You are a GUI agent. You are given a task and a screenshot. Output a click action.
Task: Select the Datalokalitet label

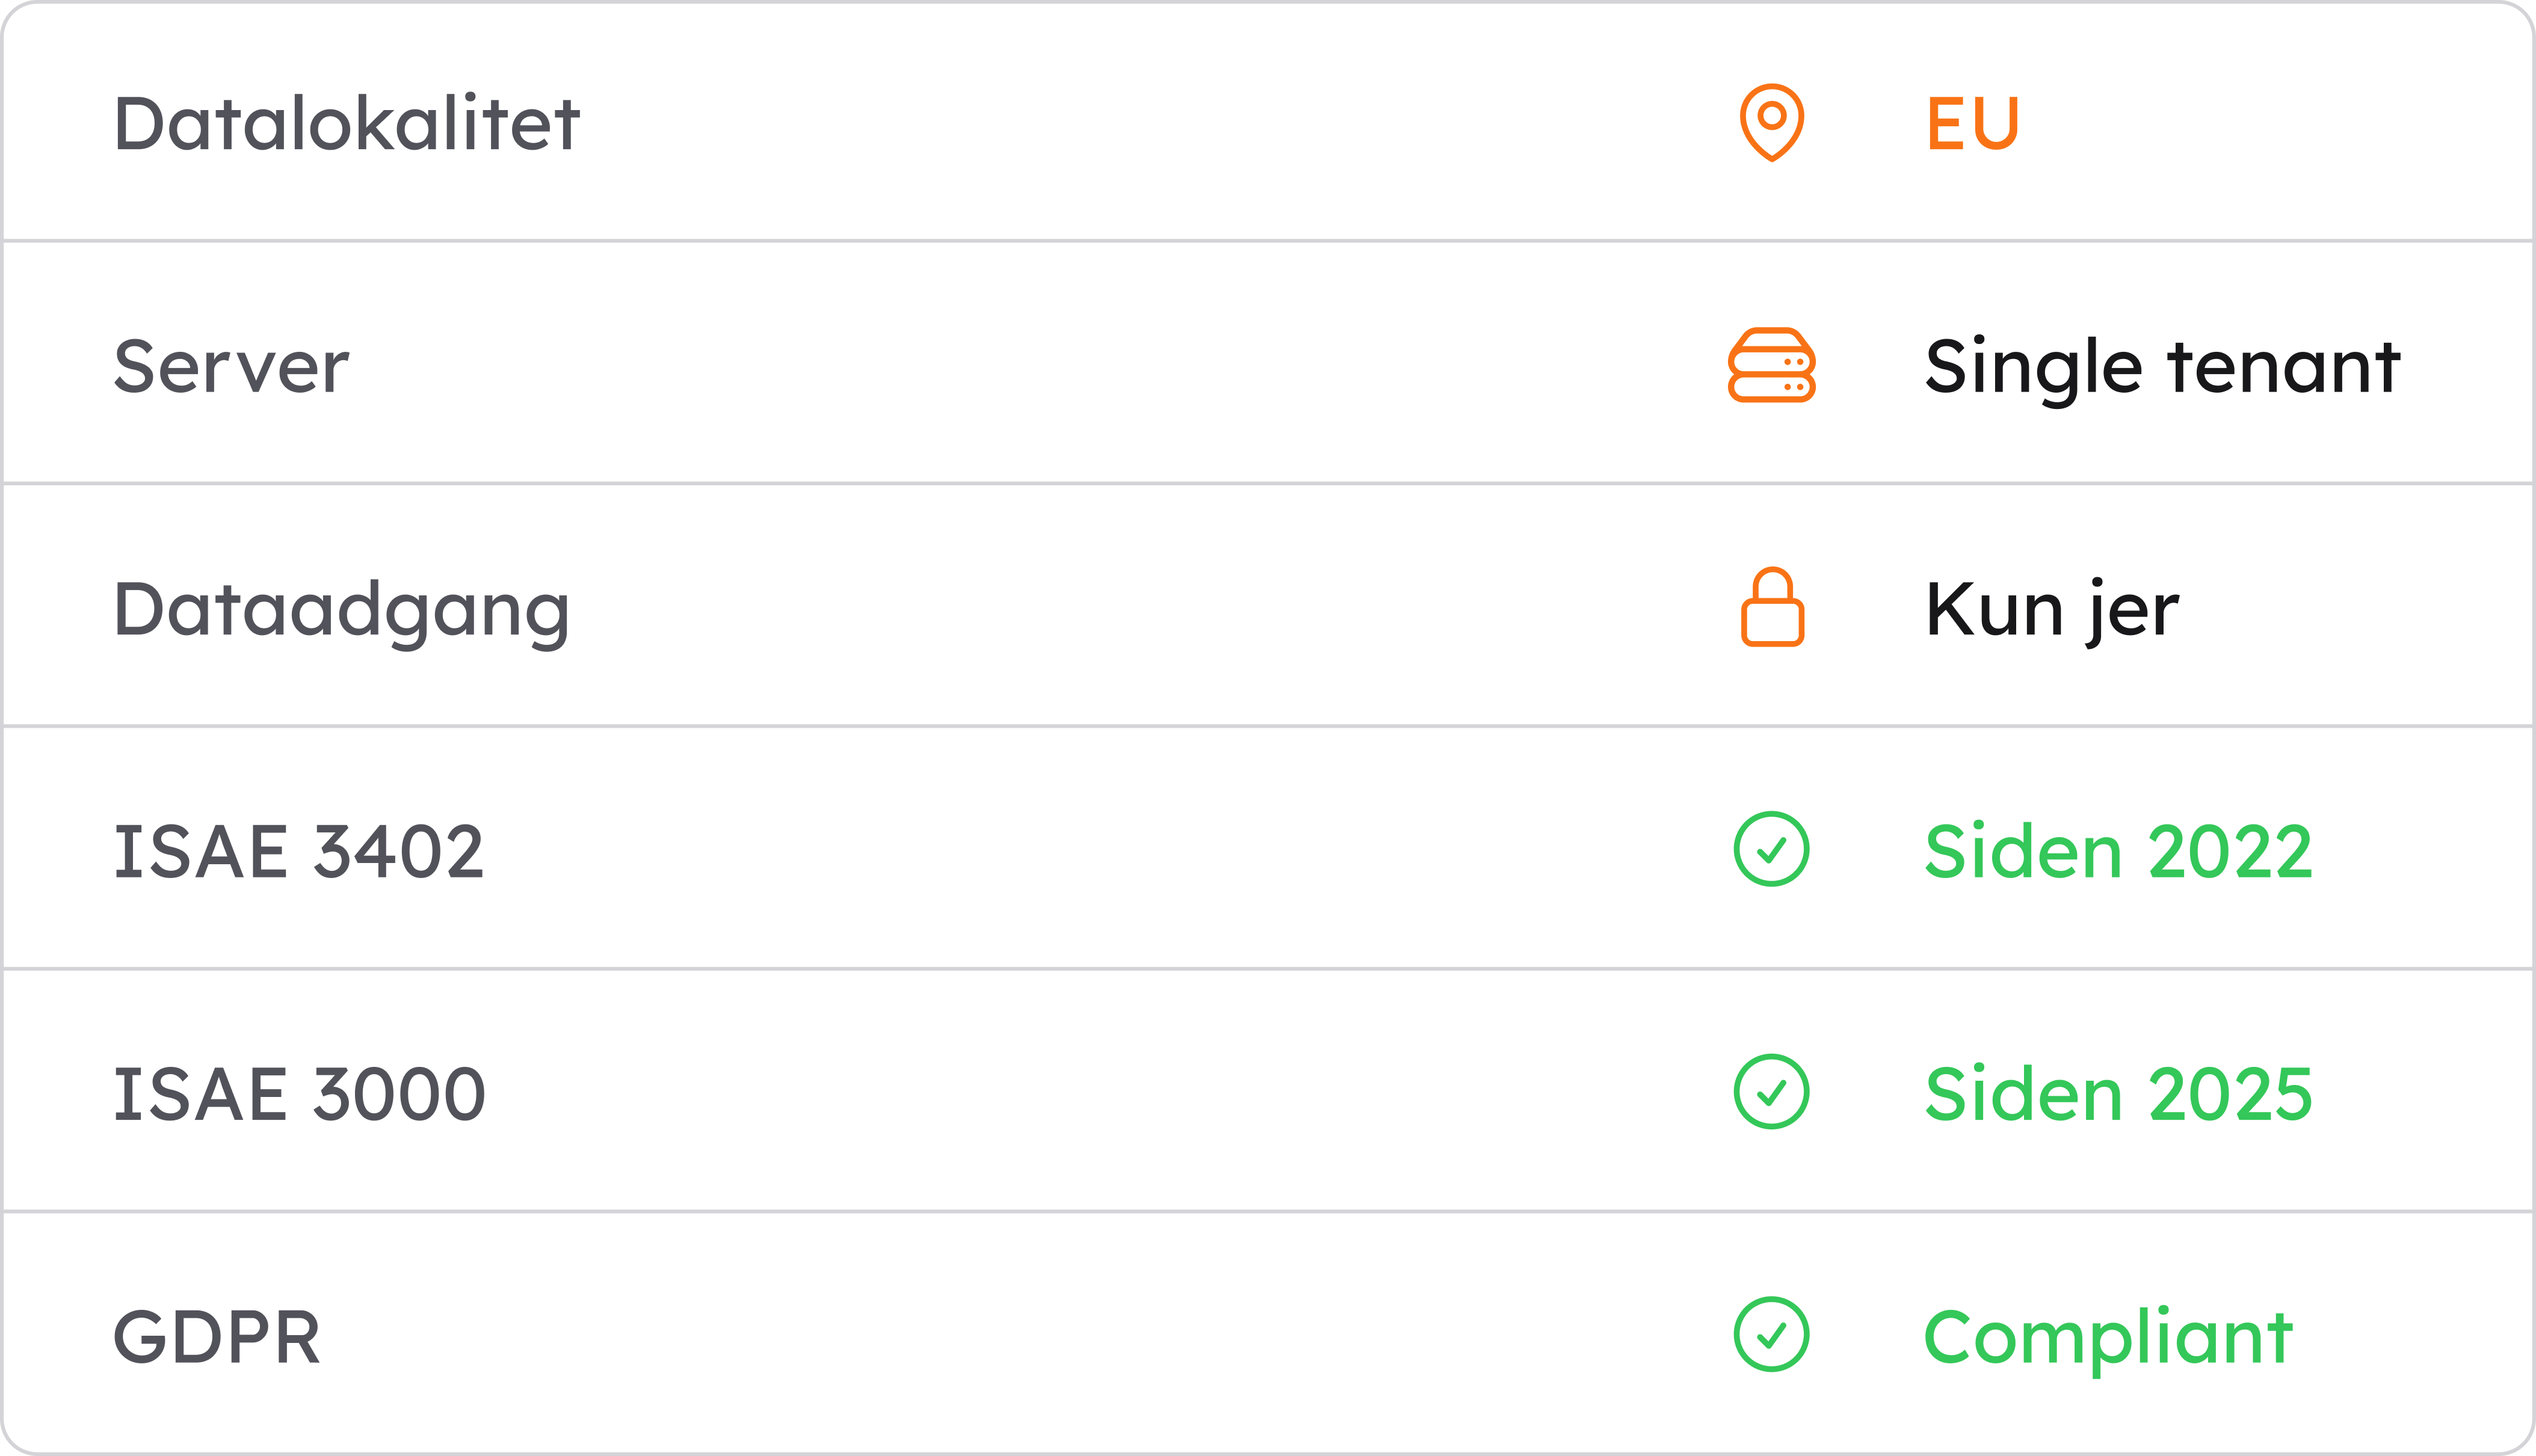[x=347, y=123]
